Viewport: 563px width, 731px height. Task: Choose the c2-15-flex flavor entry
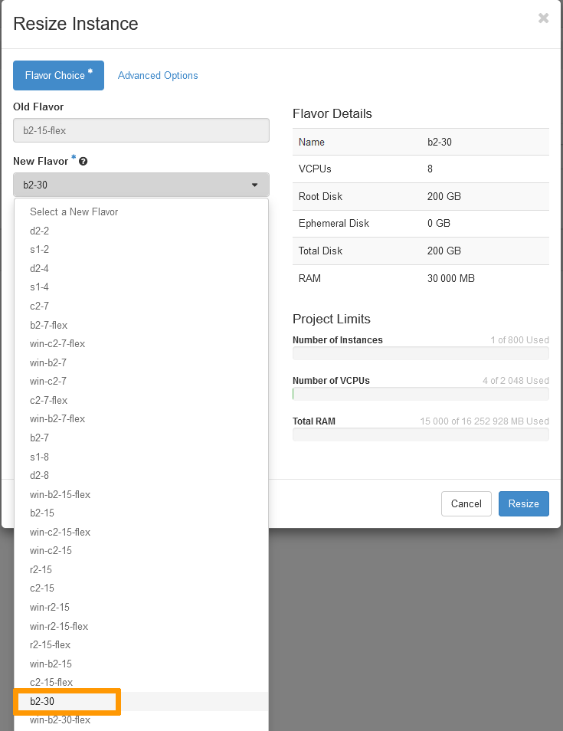[51, 683]
